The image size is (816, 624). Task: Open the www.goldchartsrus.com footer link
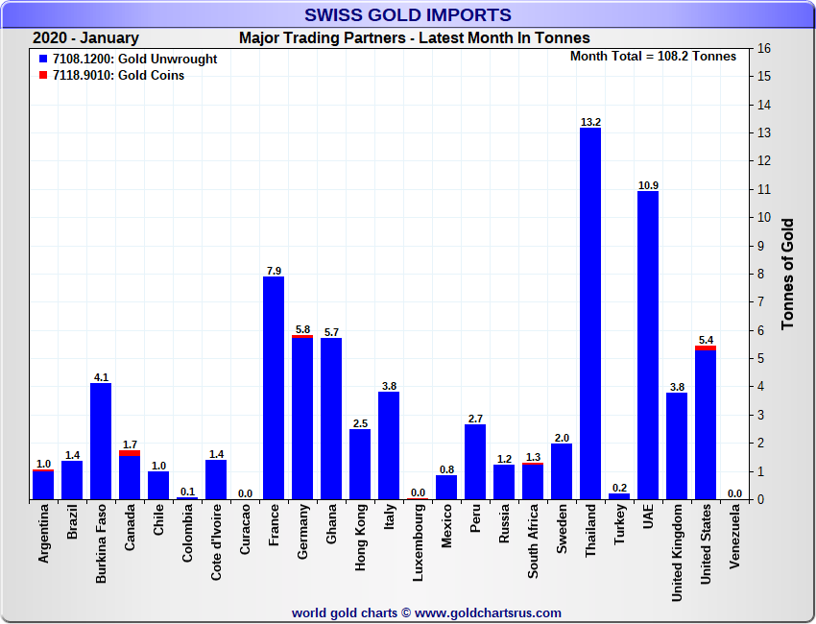click(488, 612)
